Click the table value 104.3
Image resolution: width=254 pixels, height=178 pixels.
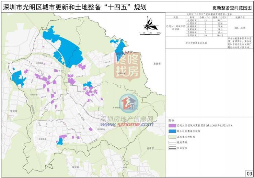(x=220, y=35)
